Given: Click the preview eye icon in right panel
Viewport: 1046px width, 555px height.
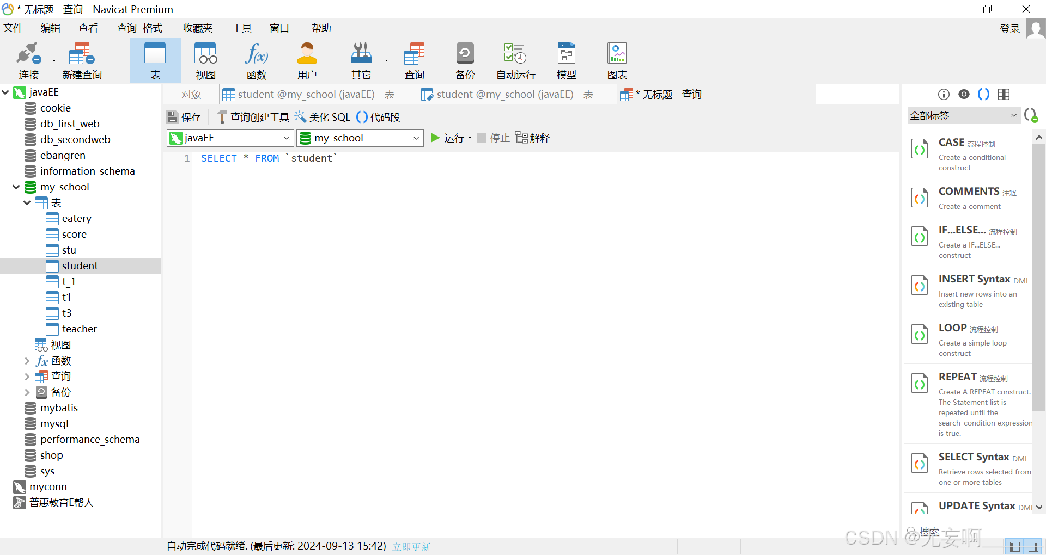Looking at the screenshot, I should pyautogui.click(x=964, y=94).
